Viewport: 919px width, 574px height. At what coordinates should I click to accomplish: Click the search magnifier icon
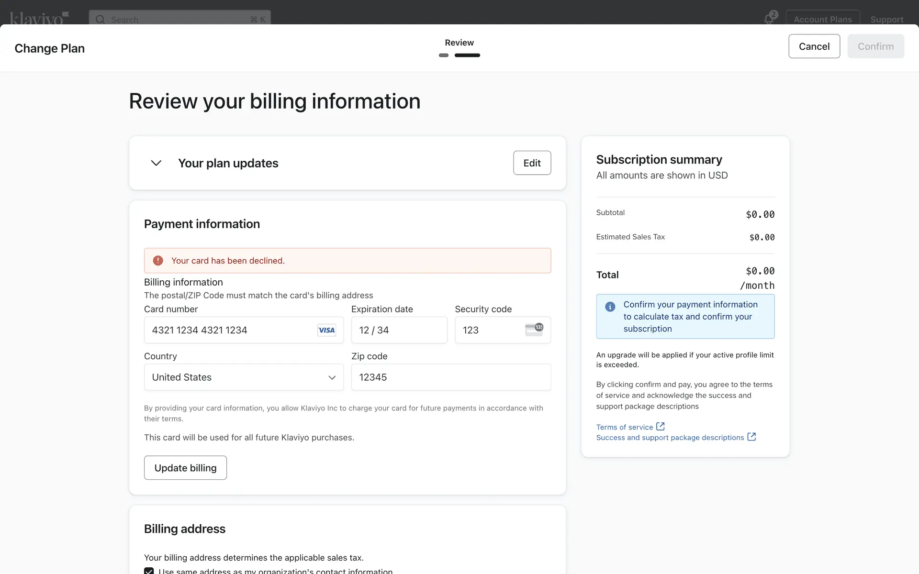[x=100, y=19]
